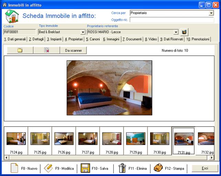The height and width of the screenshot is (176, 221).
Task: Switch to the 7. Documenti tab
Action: (x=132, y=39)
